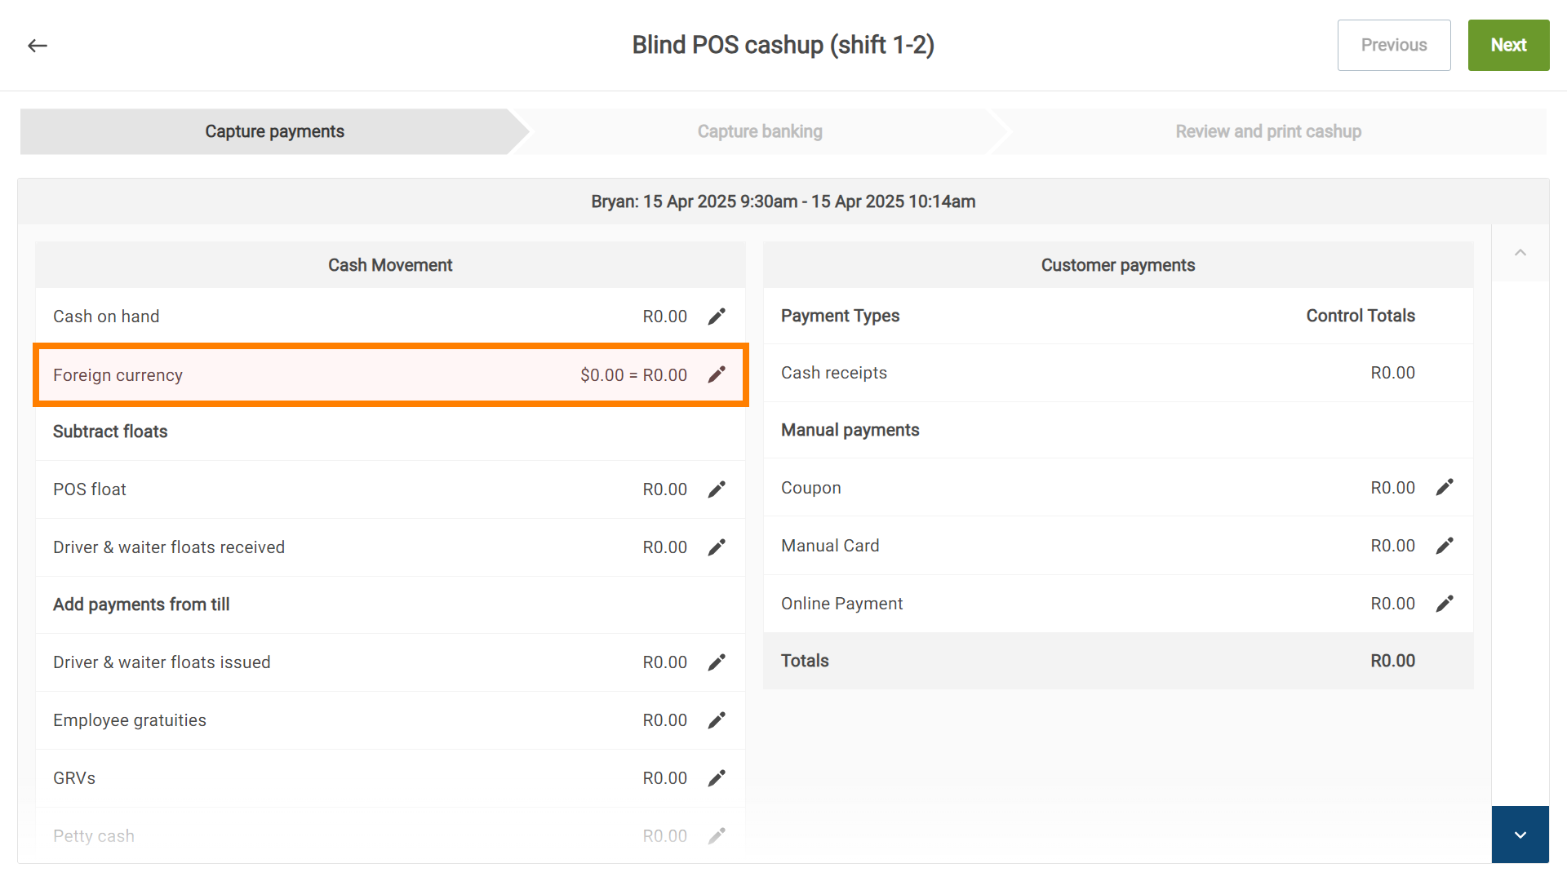Select the Capture payments step
Screen dimensions: 1567x881
pos(274,131)
